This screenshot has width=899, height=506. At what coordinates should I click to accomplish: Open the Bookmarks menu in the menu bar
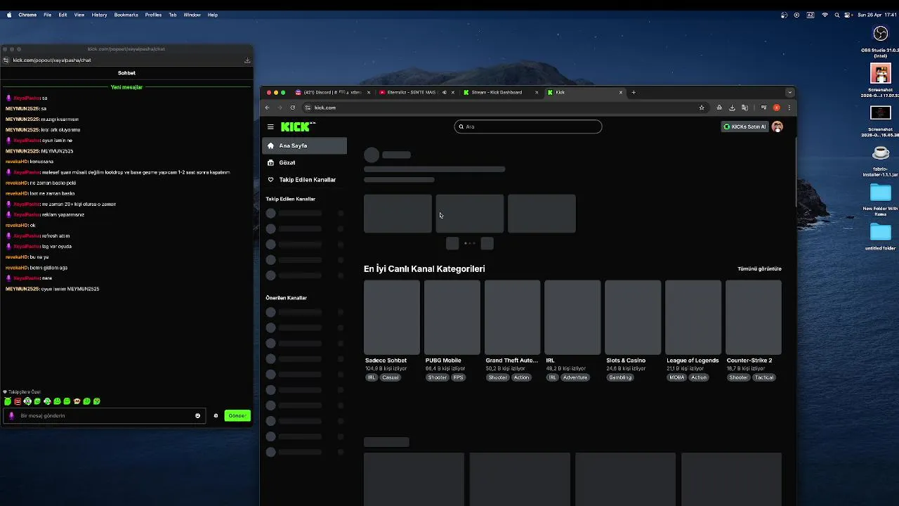click(x=126, y=15)
